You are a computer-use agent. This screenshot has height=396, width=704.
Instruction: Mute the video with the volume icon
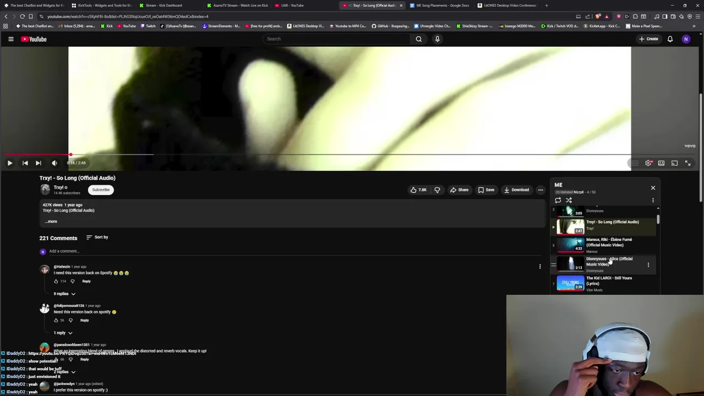[x=54, y=163]
